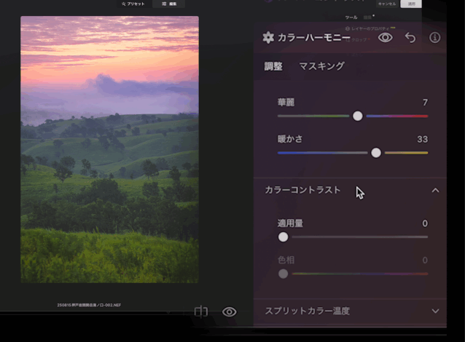Click the カラーハーモニー flower tool icon

(x=268, y=38)
